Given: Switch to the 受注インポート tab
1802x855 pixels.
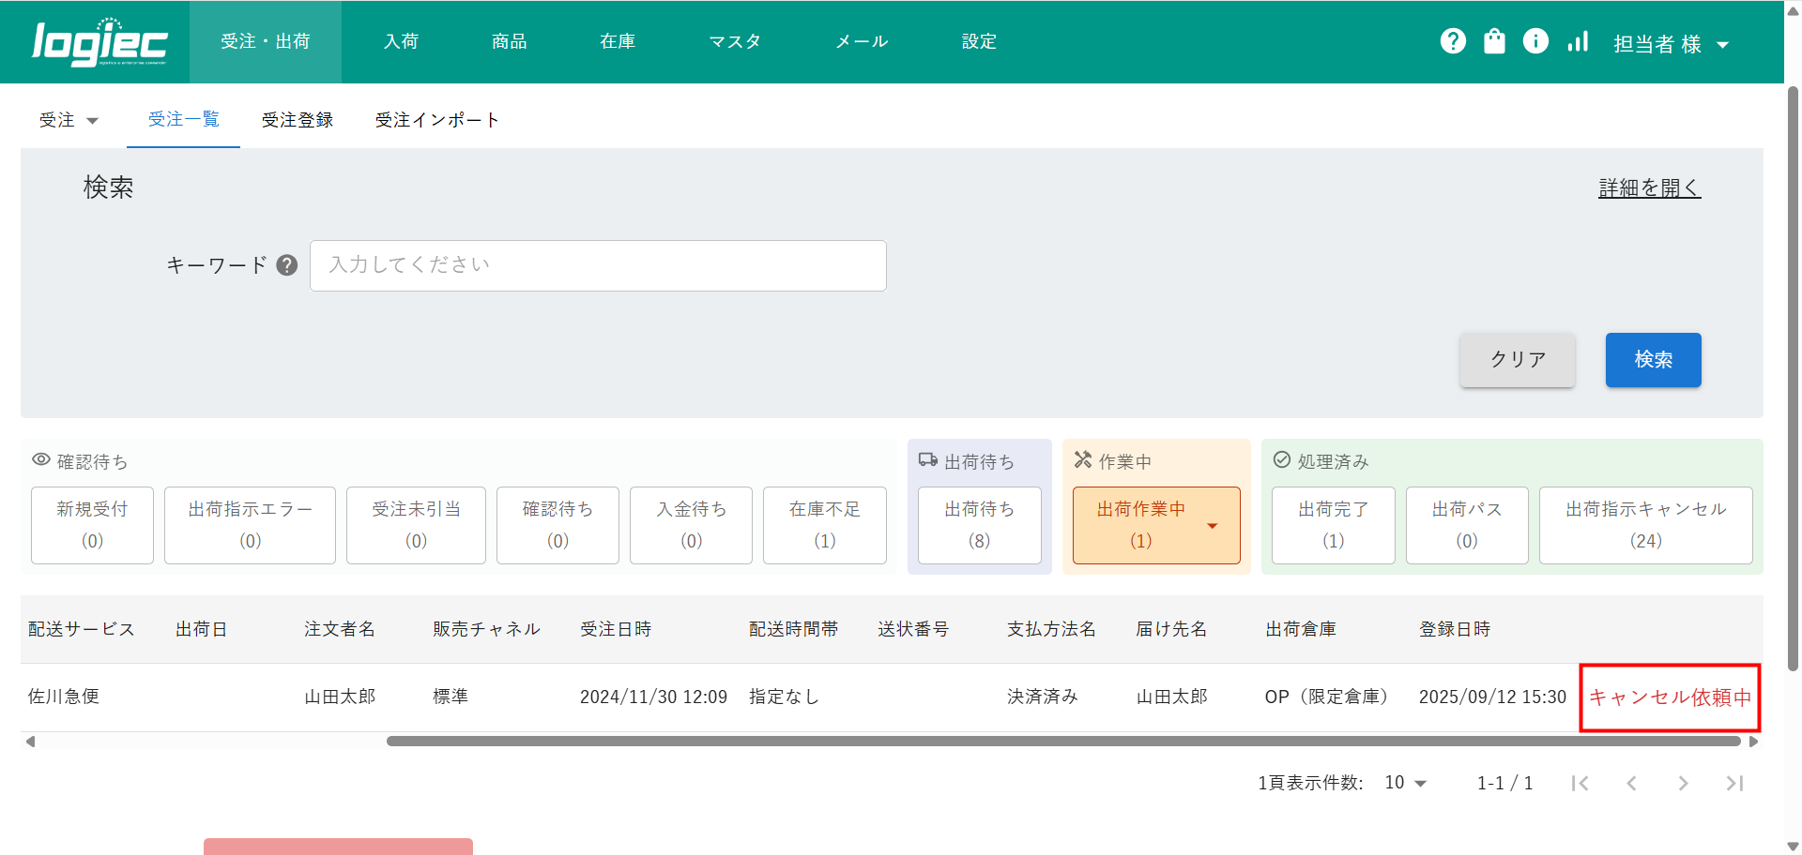Looking at the screenshot, I should [436, 120].
